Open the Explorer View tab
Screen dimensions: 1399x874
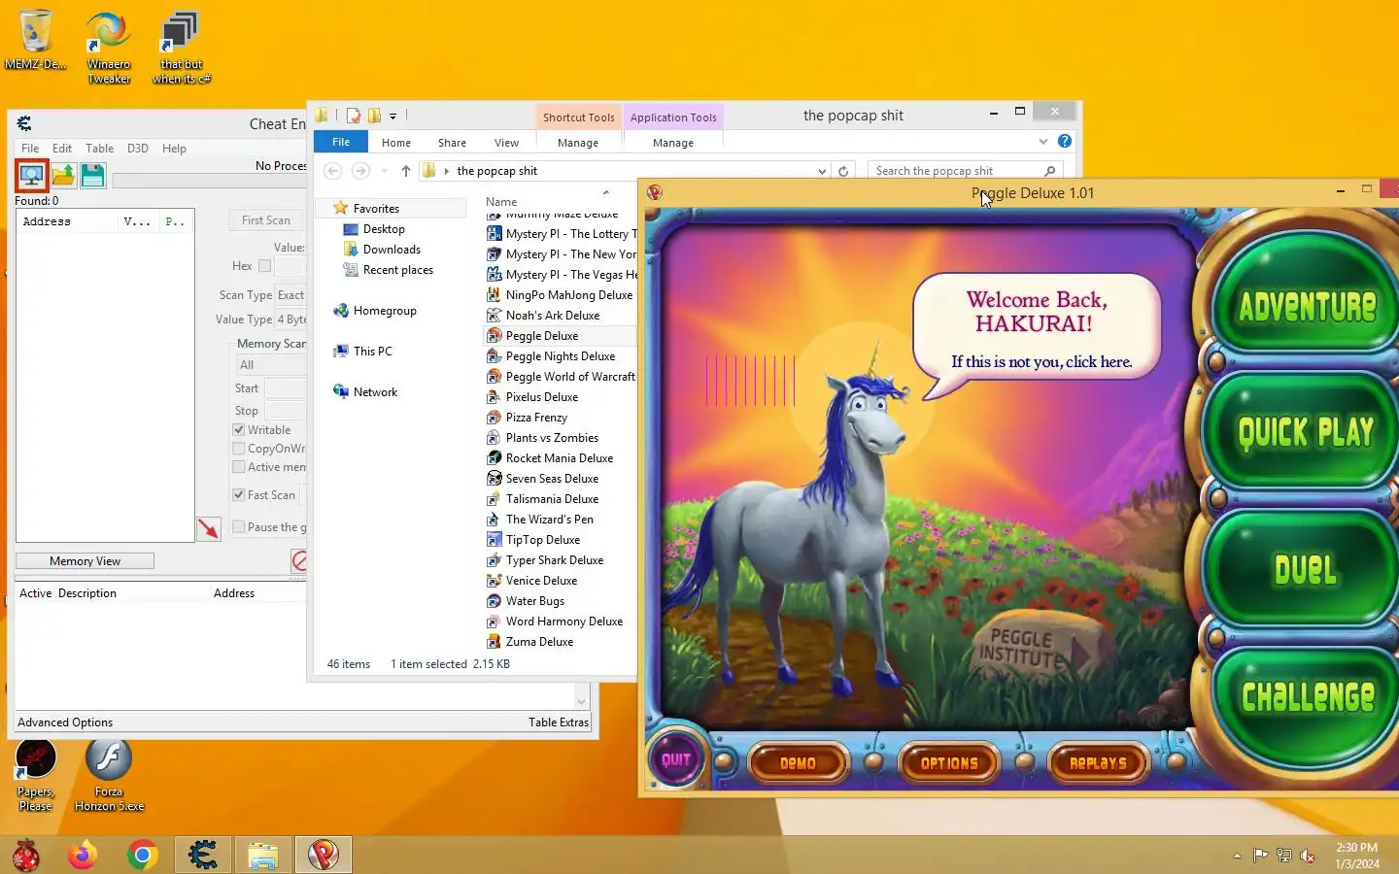pos(506,143)
